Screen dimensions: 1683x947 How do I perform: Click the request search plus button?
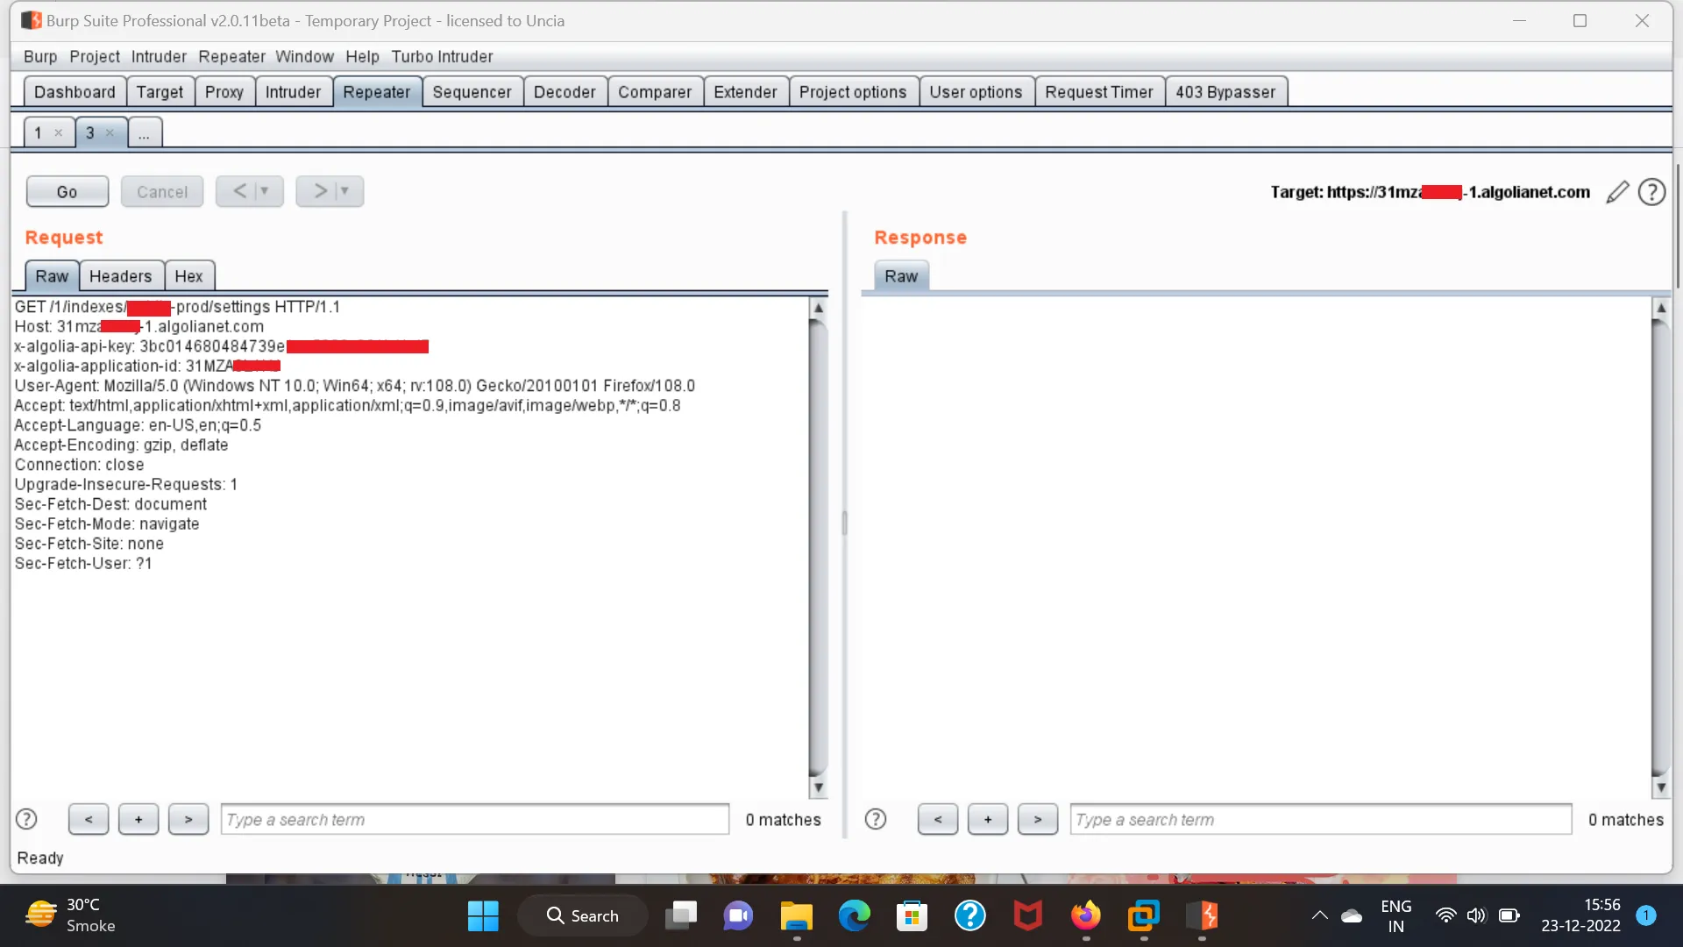click(x=138, y=819)
